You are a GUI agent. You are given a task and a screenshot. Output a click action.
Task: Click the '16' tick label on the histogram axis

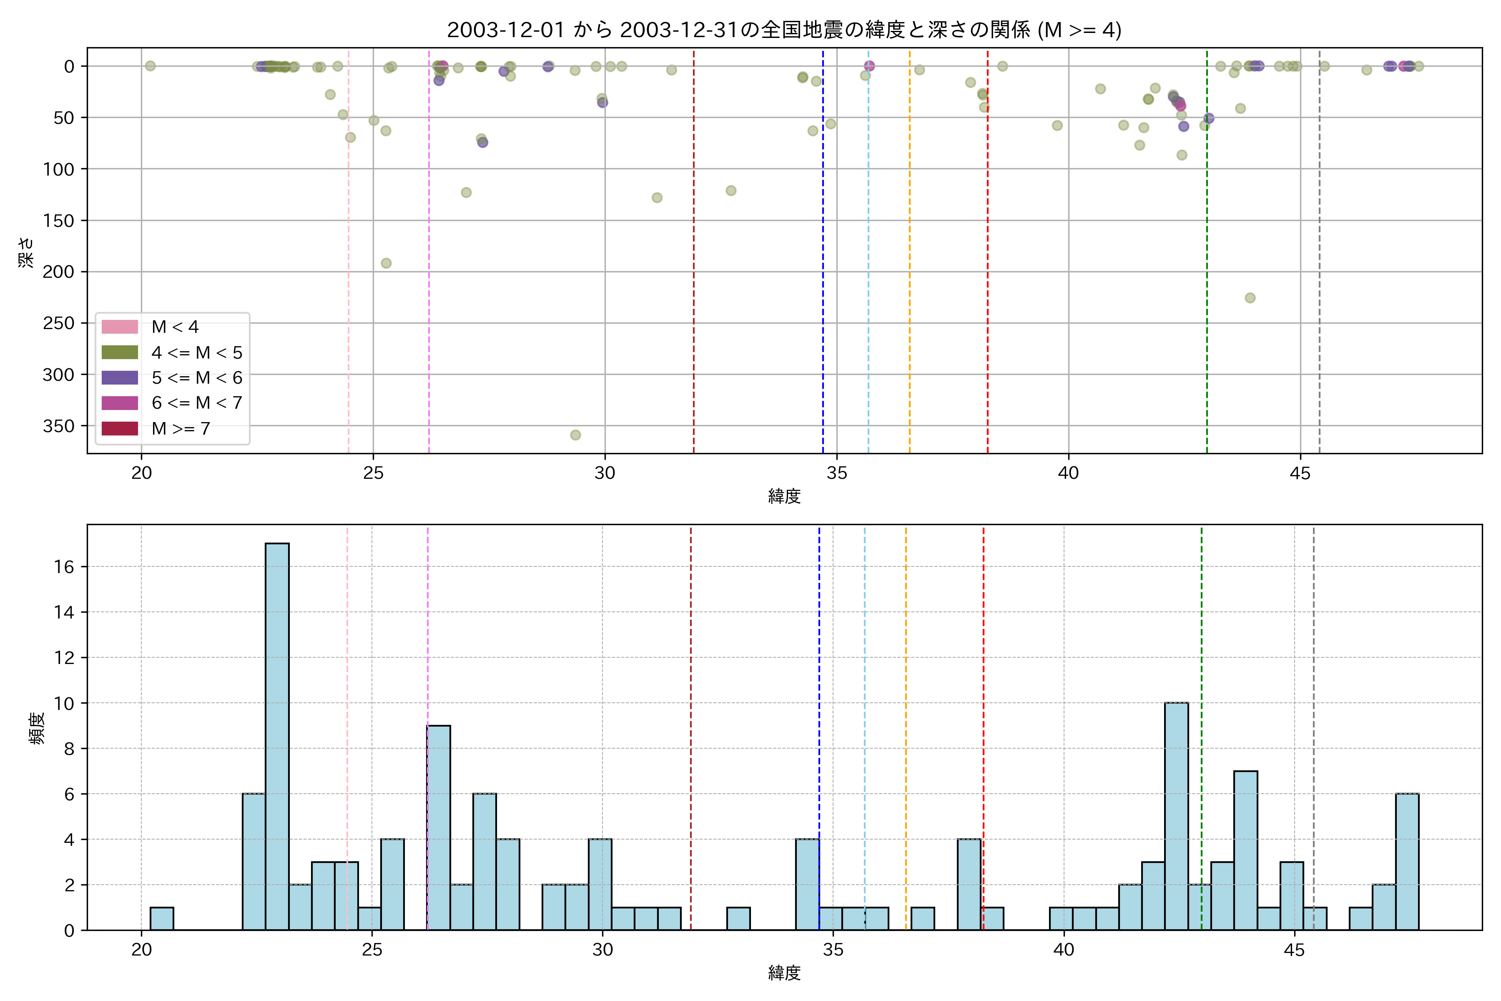[x=64, y=567]
